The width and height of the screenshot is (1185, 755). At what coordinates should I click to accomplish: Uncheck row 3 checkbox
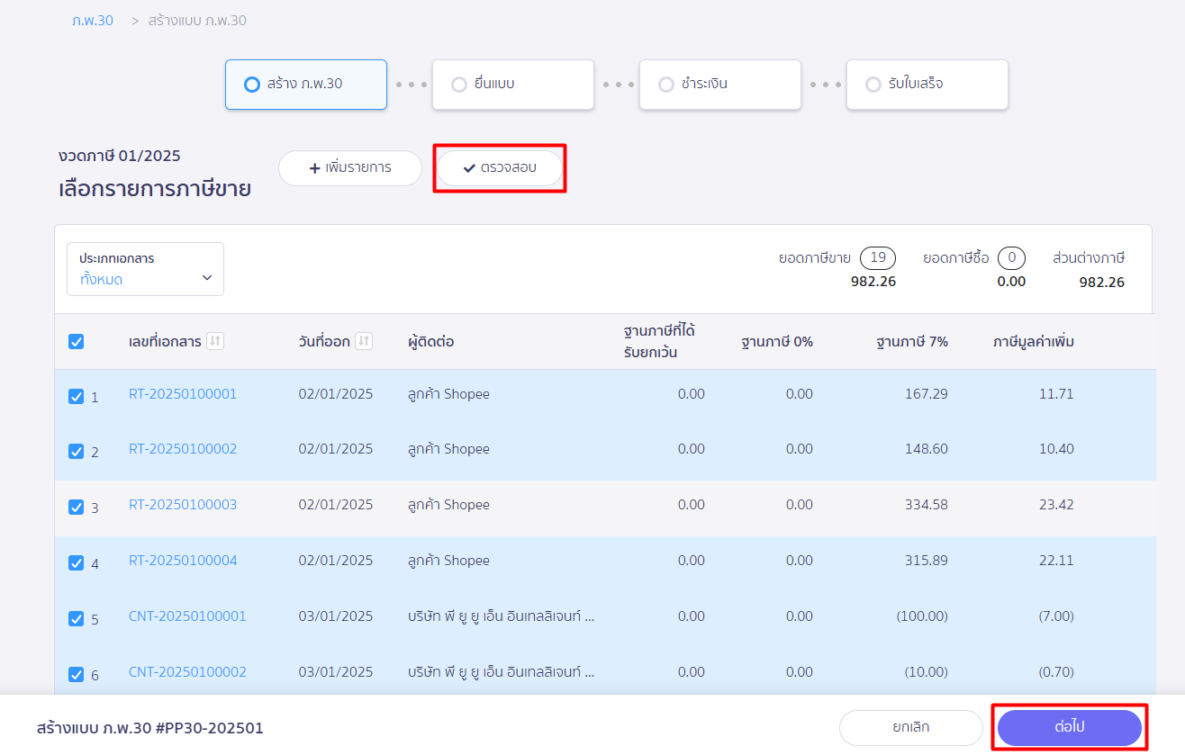coord(77,508)
